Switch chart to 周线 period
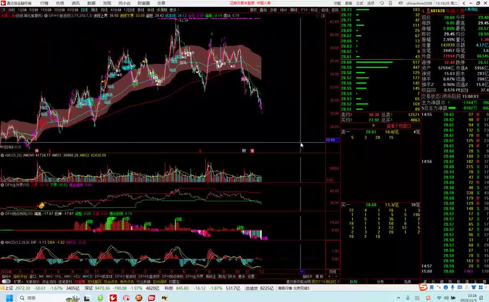Viewport: 489px width, 302px height. tap(94, 10)
